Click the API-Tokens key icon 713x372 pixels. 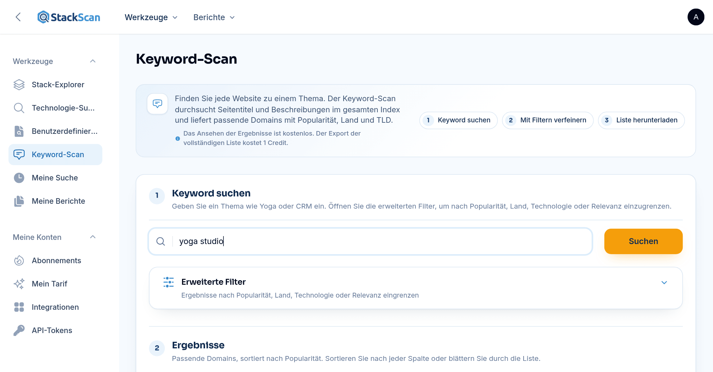(x=19, y=330)
